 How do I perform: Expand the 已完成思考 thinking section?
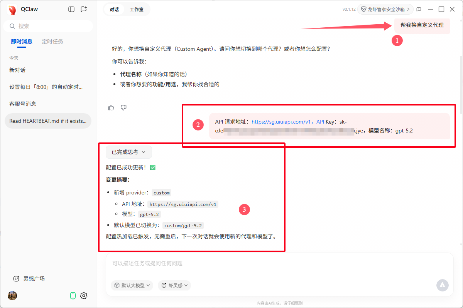pos(128,152)
